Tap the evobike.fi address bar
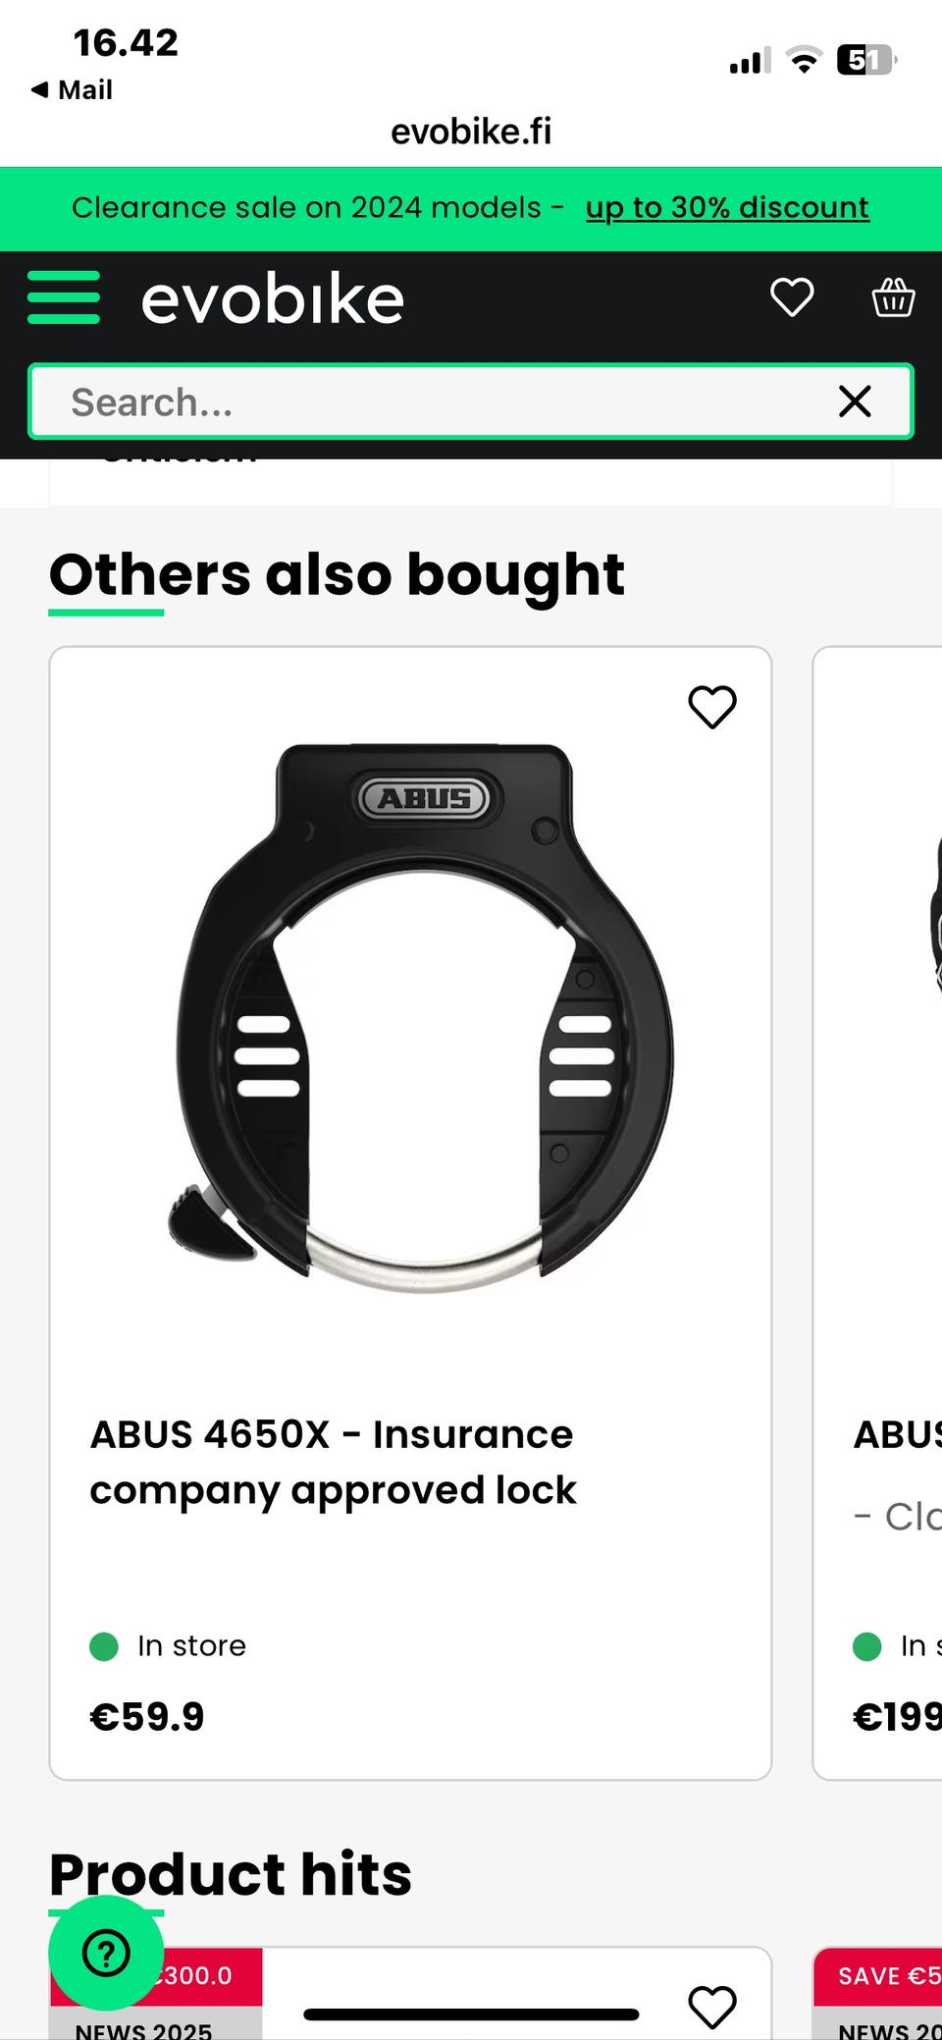Image resolution: width=942 pixels, height=2040 pixels. click(x=471, y=132)
